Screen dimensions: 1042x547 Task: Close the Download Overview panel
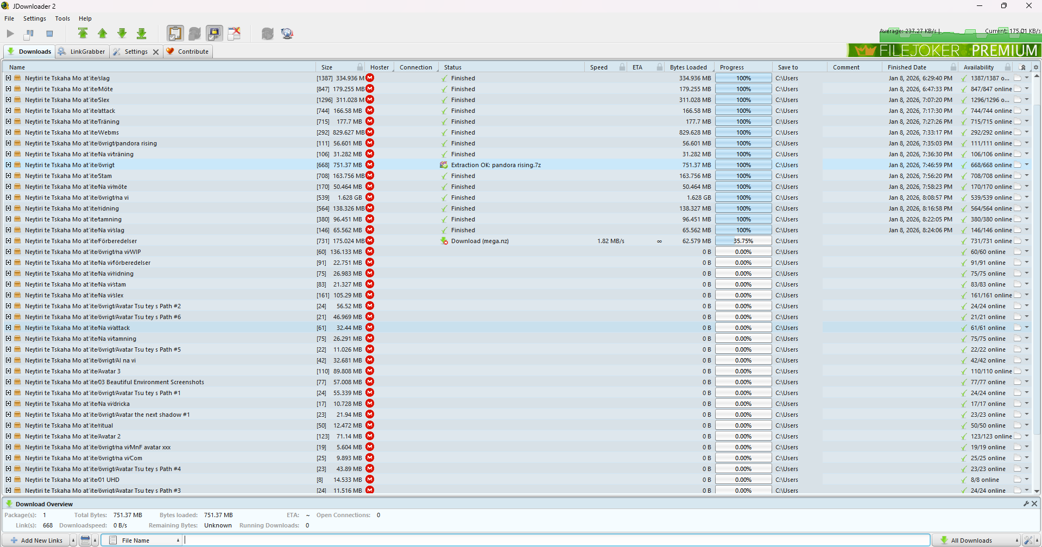pyautogui.click(x=1034, y=504)
